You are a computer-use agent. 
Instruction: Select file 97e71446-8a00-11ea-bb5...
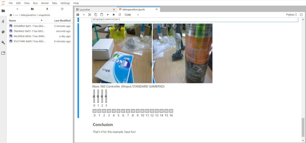coord(40,41)
